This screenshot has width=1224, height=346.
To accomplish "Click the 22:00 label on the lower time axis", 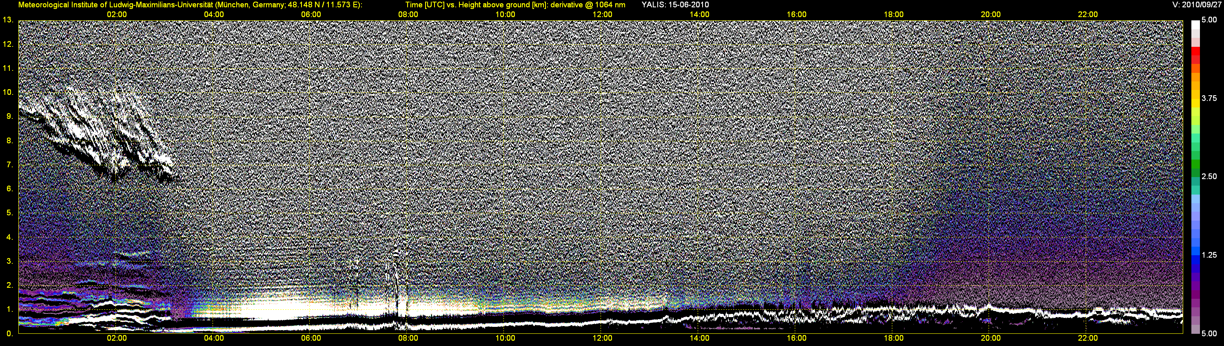I will [x=1088, y=338].
